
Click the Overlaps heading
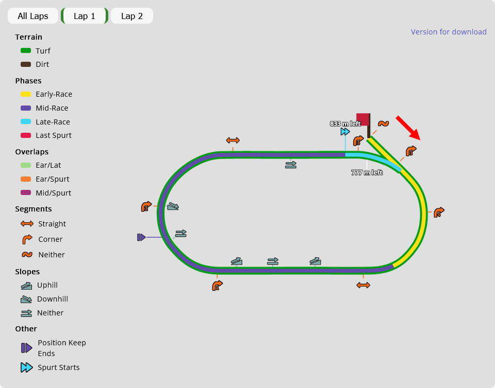click(32, 152)
